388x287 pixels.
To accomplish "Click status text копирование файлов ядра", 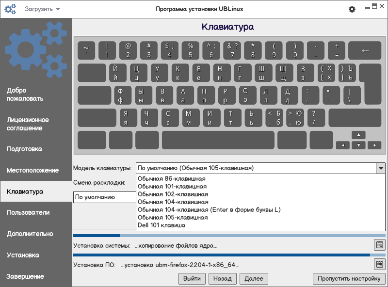I will click(176, 246).
